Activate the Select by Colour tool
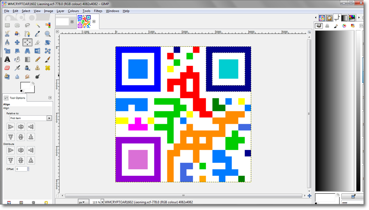Viewport: 369px width, 210px height. point(47,25)
